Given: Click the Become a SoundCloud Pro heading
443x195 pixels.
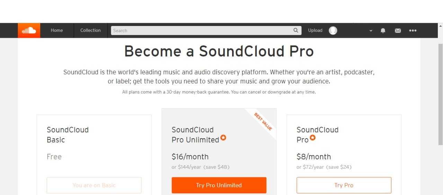Looking at the screenshot, I should (219, 52).
